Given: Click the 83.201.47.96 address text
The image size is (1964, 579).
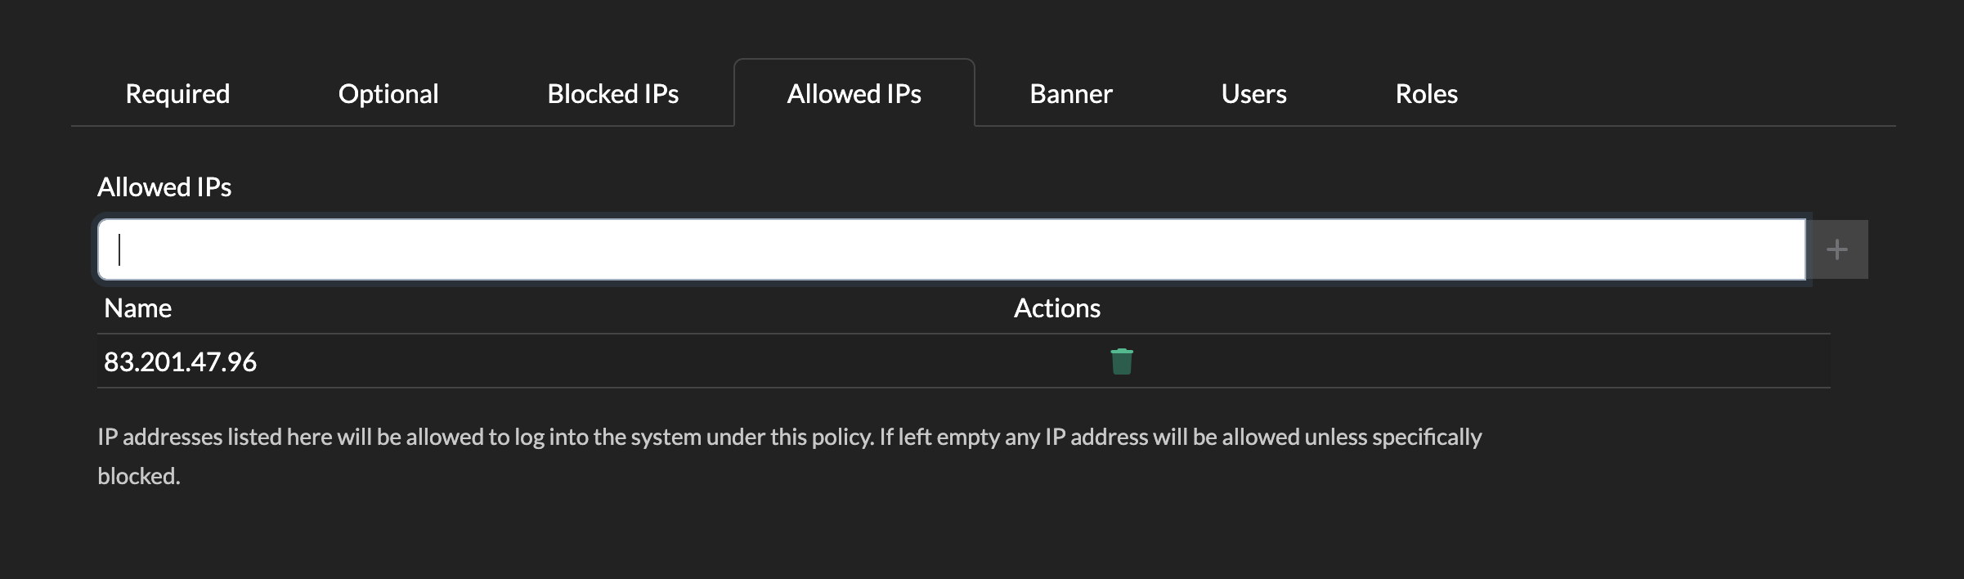Looking at the screenshot, I should click(x=180, y=361).
